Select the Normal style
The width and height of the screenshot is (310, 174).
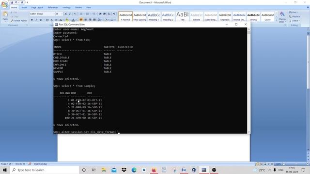click(x=125, y=16)
